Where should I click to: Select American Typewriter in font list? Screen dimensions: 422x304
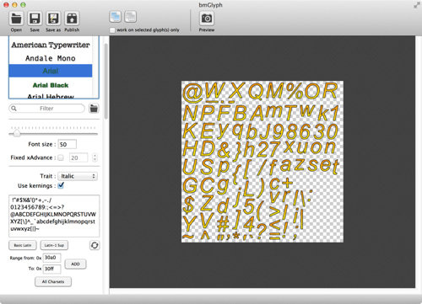(x=51, y=45)
